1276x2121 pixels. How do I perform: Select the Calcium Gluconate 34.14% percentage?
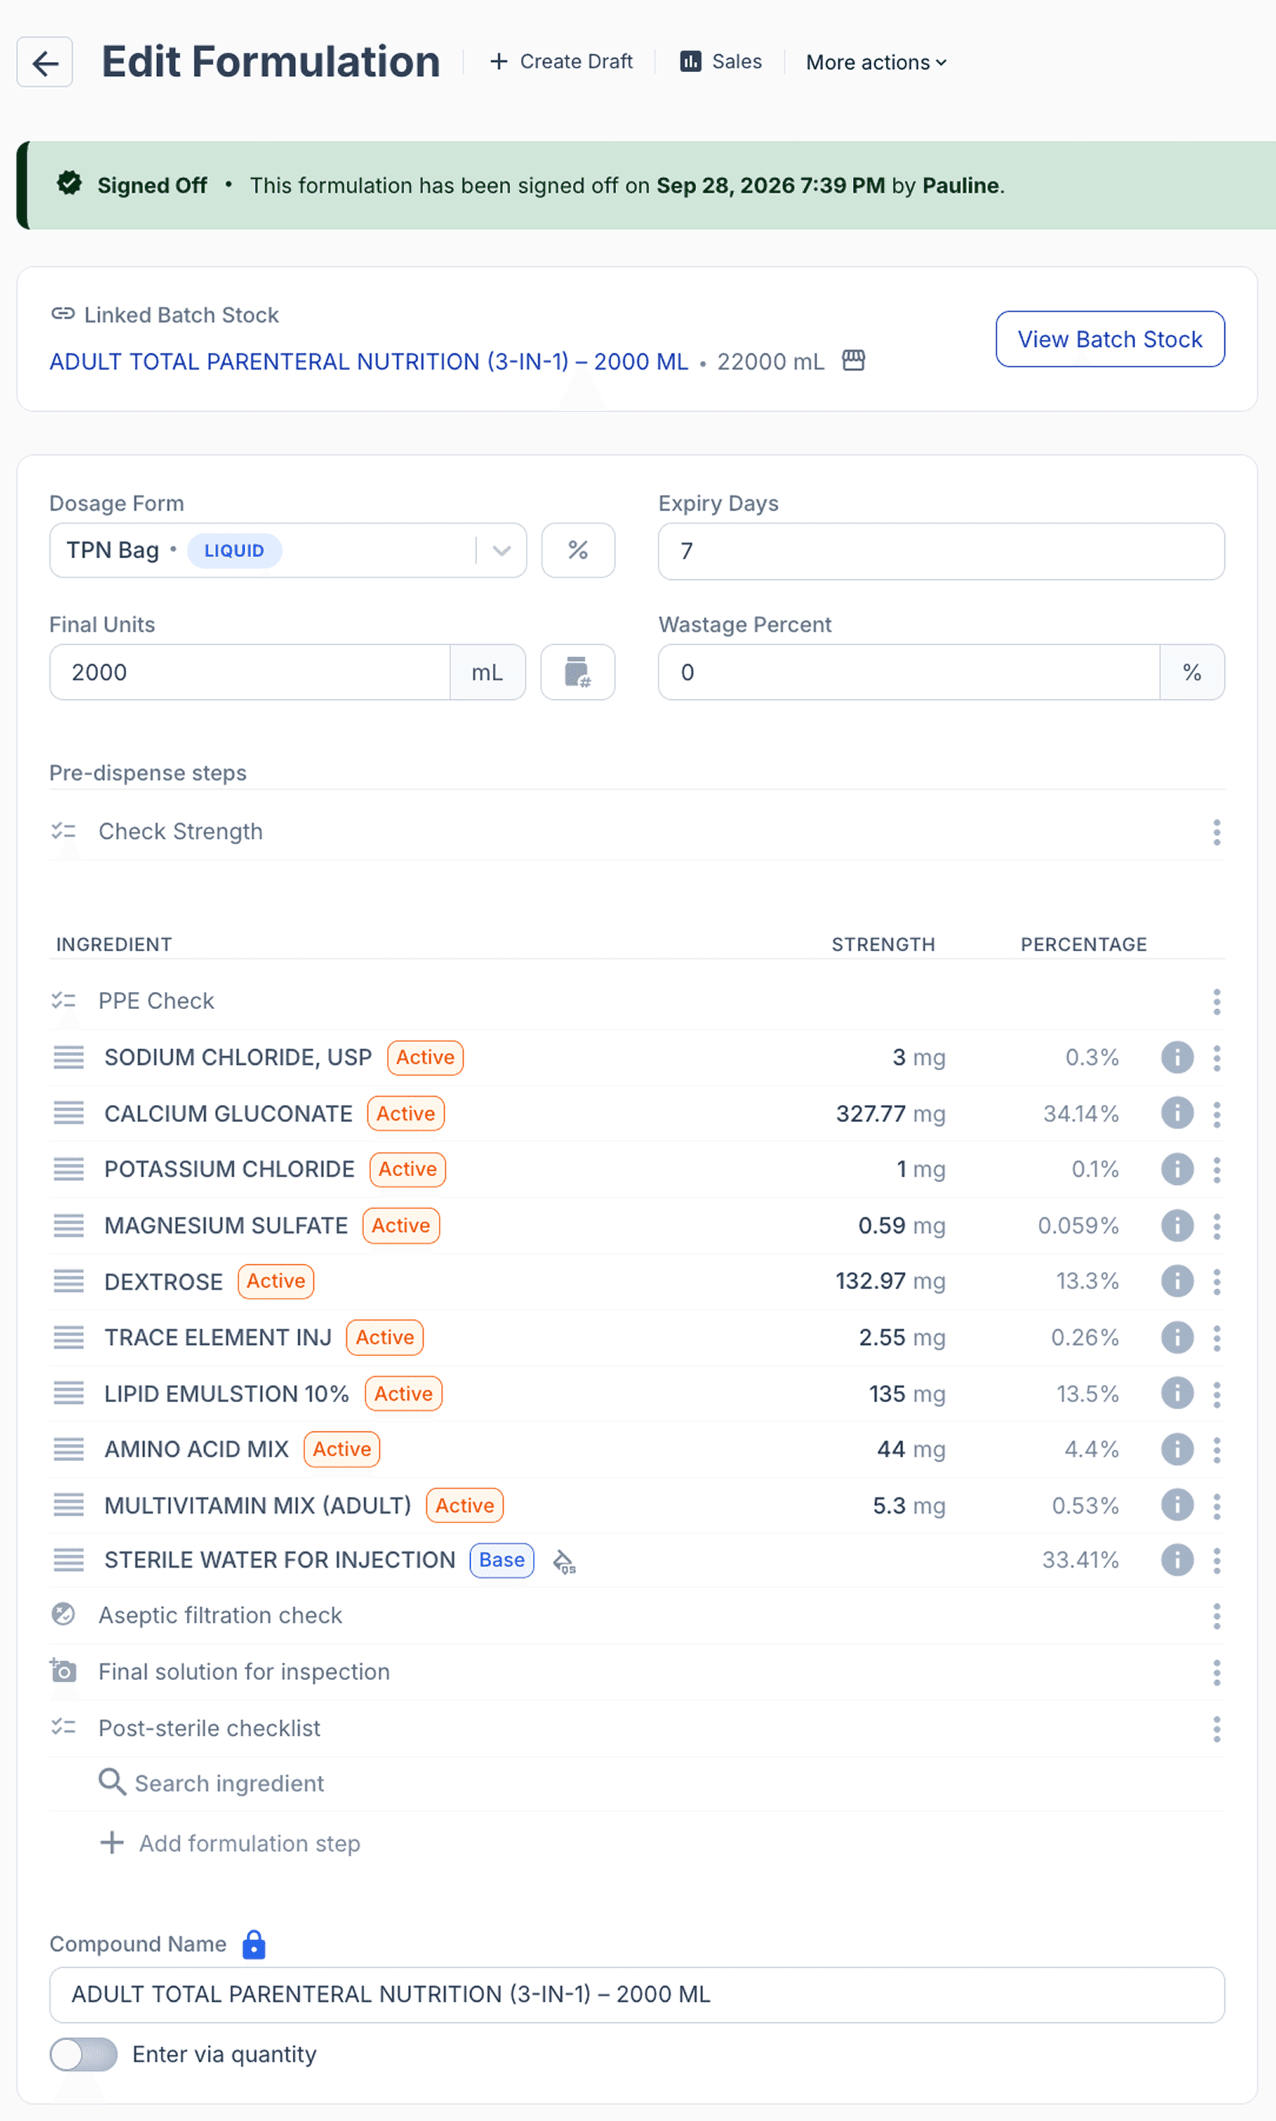coord(1081,1113)
